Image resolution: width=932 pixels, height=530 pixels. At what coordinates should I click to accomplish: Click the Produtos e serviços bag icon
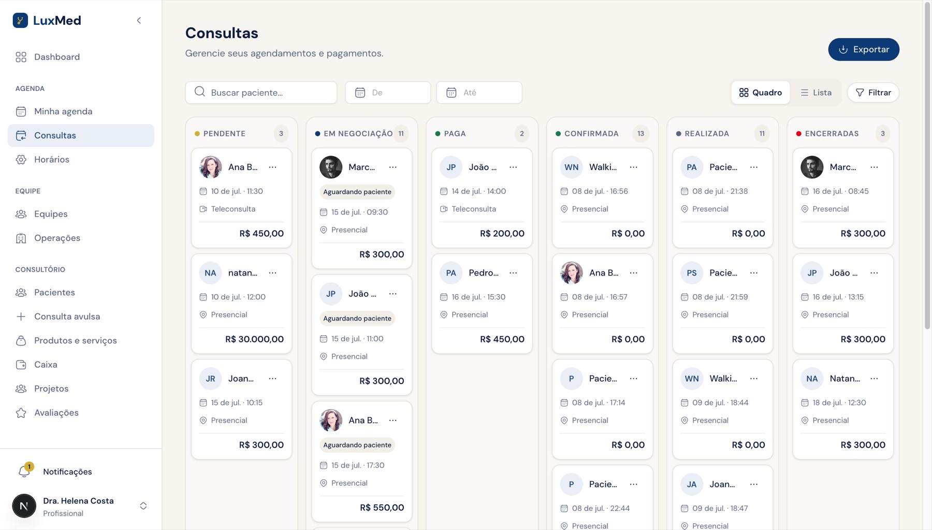click(x=21, y=341)
